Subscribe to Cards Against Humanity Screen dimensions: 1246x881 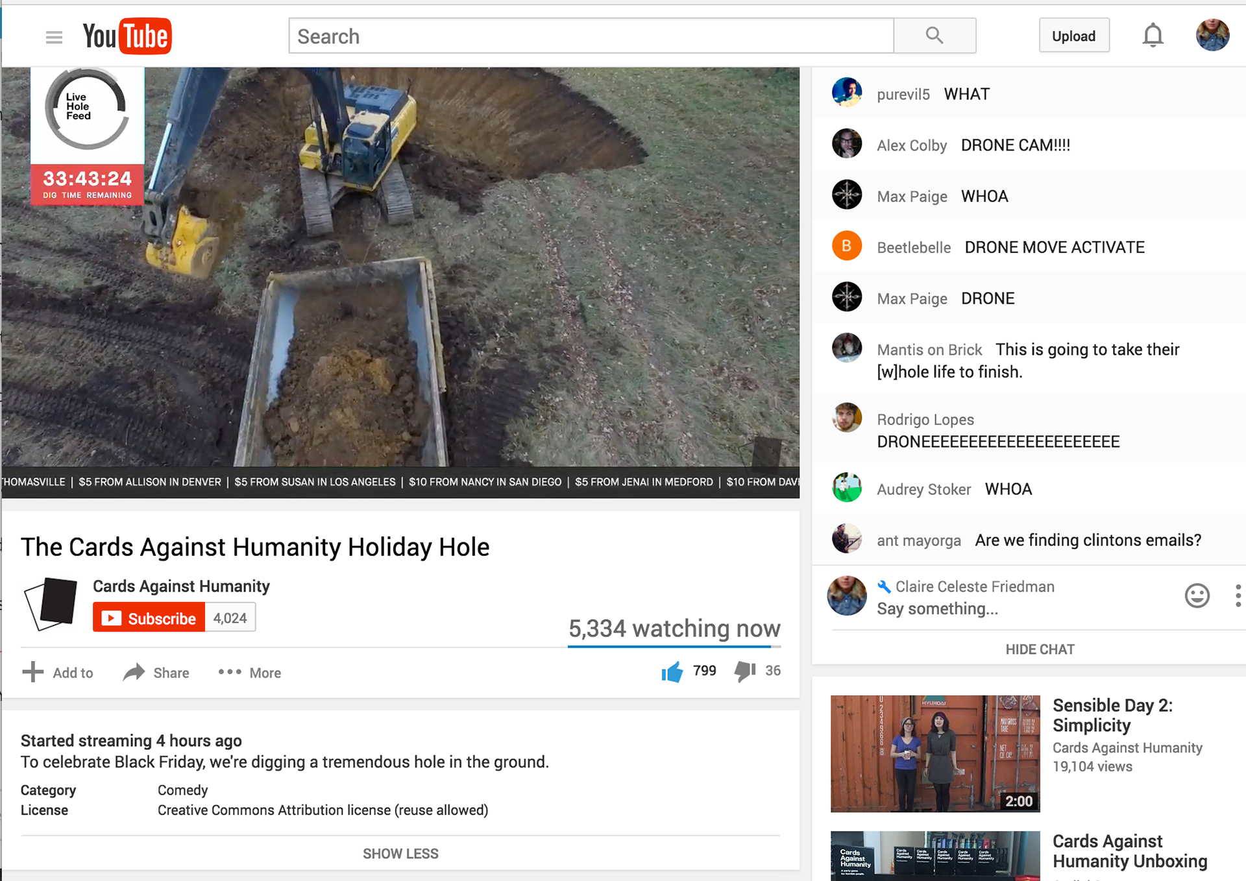(149, 618)
